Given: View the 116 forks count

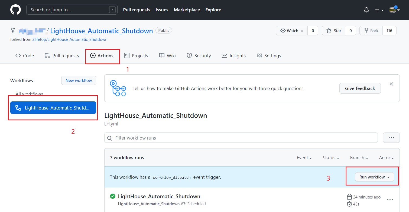Looking at the screenshot, I should 389,31.
